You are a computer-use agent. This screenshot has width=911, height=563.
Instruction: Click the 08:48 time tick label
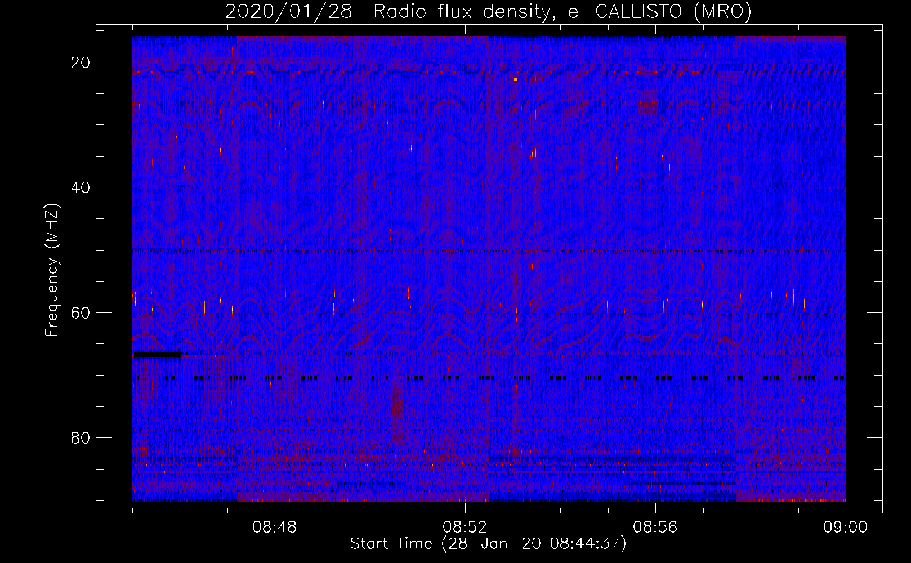(275, 528)
